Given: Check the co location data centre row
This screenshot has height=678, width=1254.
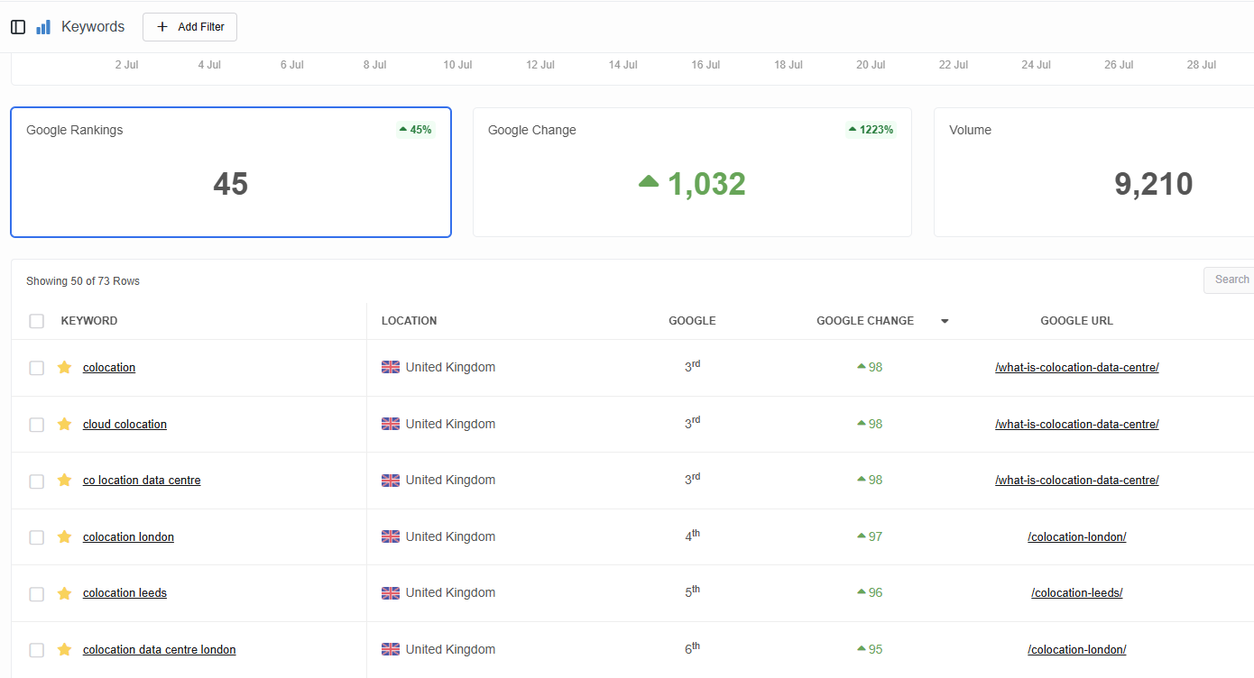Looking at the screenshot, I should point(37,481).
